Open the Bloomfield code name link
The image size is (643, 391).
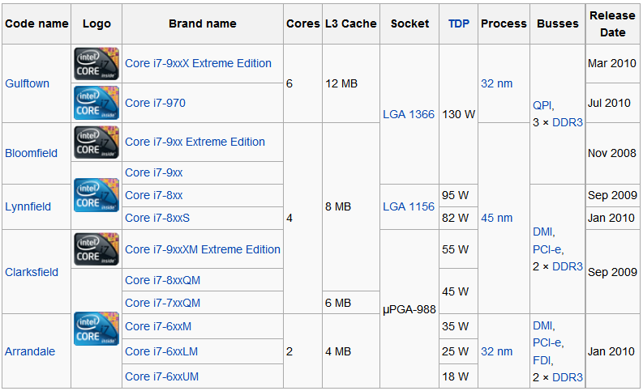click(31, 153)
